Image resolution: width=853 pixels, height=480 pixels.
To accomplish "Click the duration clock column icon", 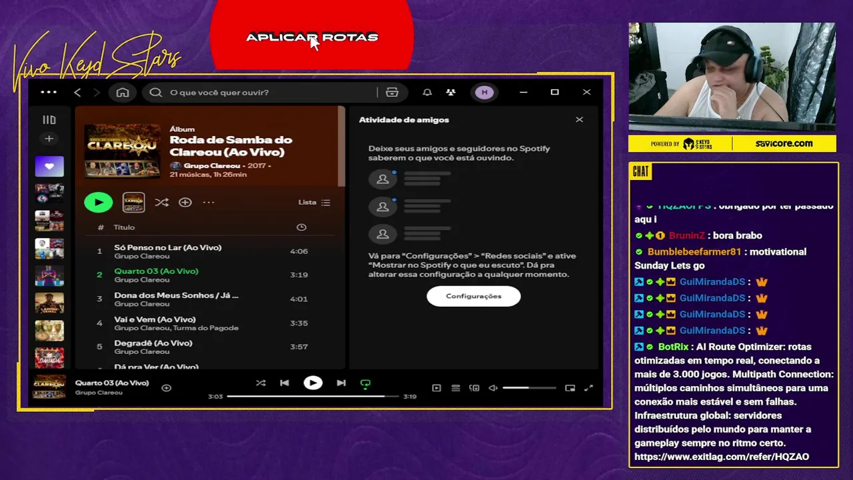I will pyautogui.click(x=301, y=227).
